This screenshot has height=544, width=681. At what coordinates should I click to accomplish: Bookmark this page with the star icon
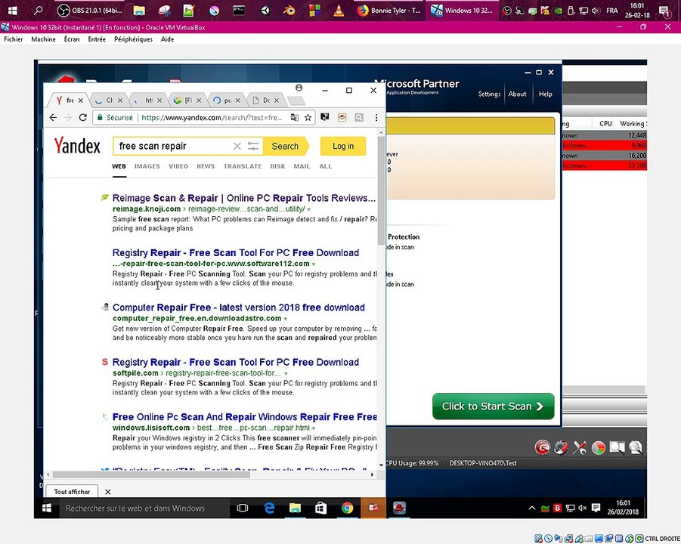point(308,117)
